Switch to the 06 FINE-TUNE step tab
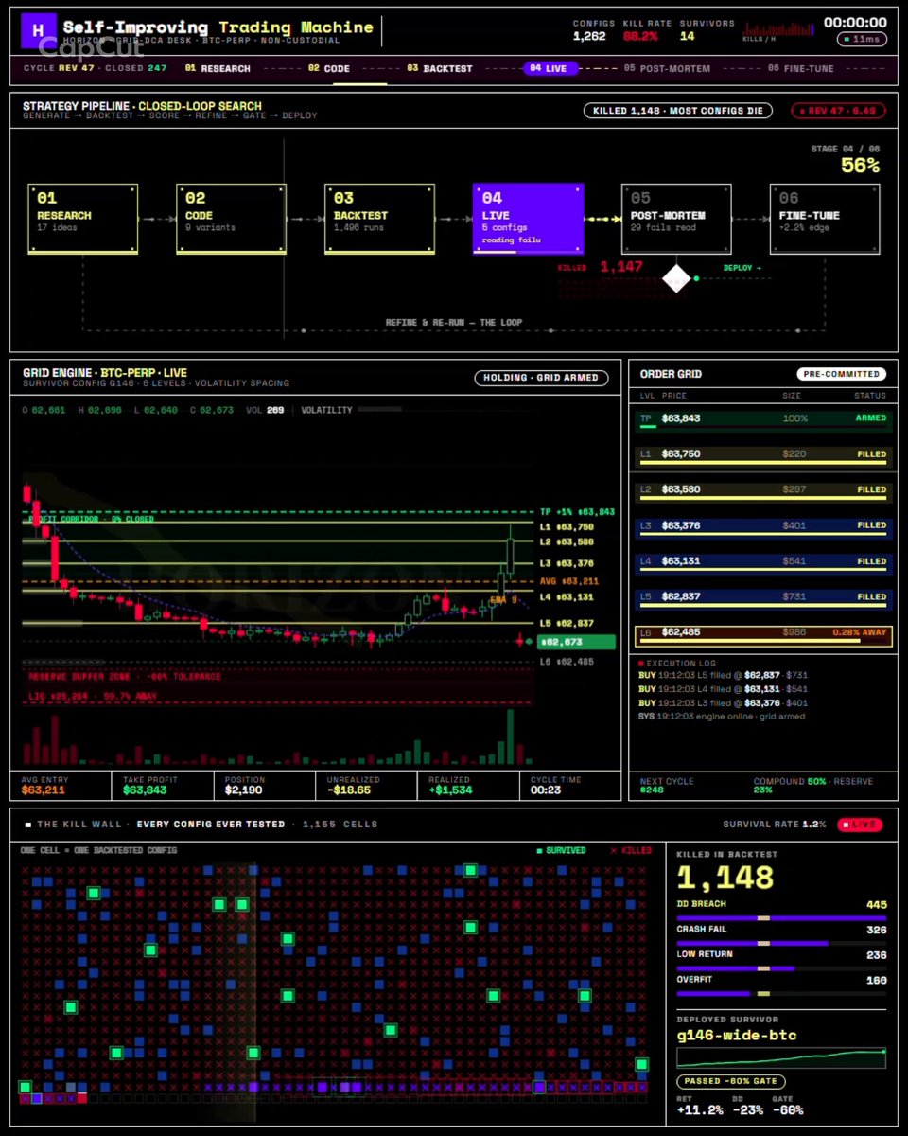908x1136 pixels. [x=801, y=68]
